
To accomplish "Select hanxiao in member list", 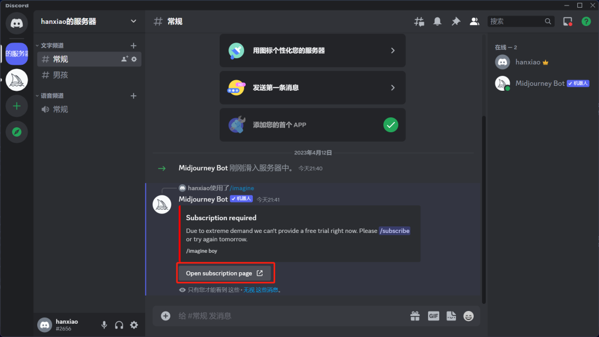I will click(x=542, y=62).
